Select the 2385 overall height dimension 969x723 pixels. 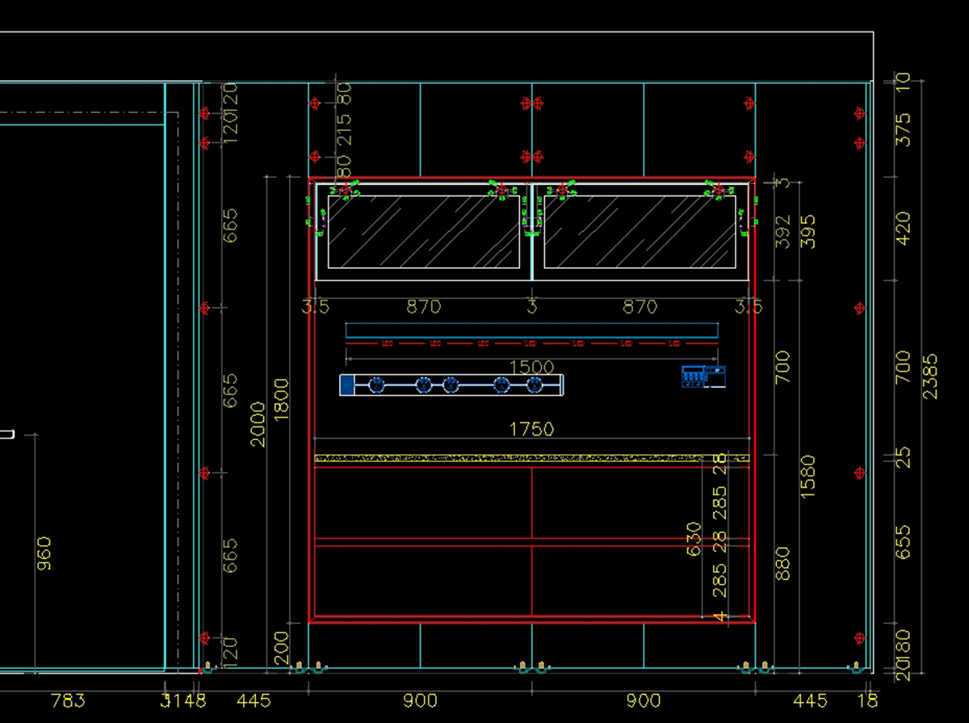point(930,375)
